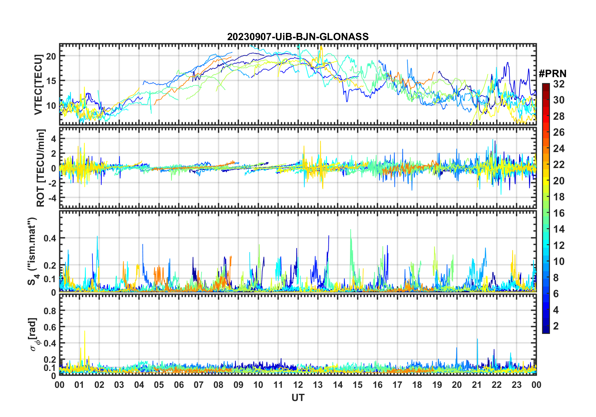Select colorbar tick label 28
Image resolution: width=596 pixels, height=417 pixels.
coord(559,116)
